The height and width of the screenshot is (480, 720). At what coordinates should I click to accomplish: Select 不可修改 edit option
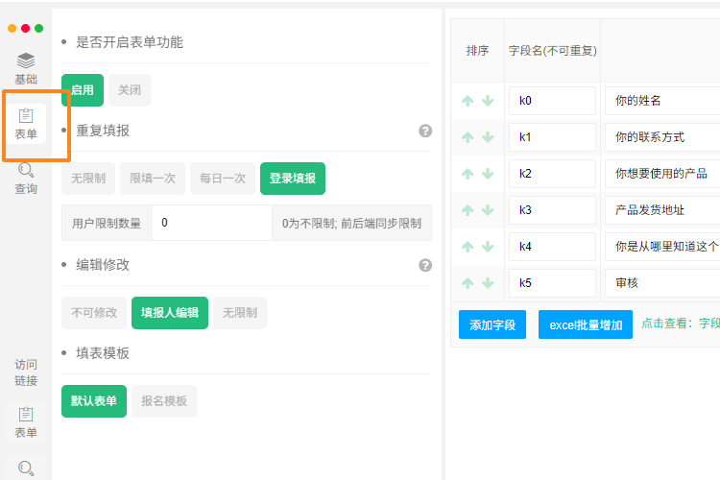(94, 313)
